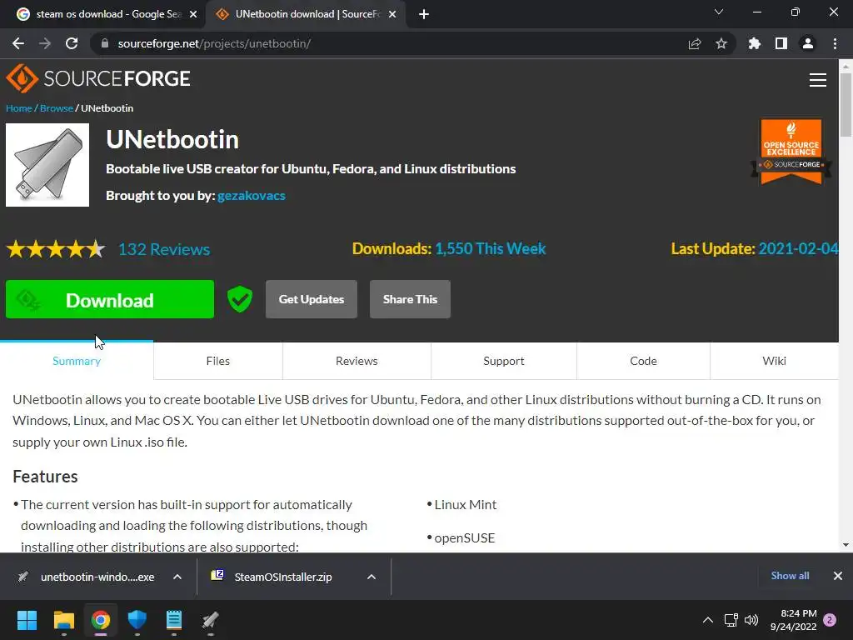The width and height of the screenshot is (853, 640).
Task: Open the tab search dropdown arrow
Action: click(x=719, y=12)
